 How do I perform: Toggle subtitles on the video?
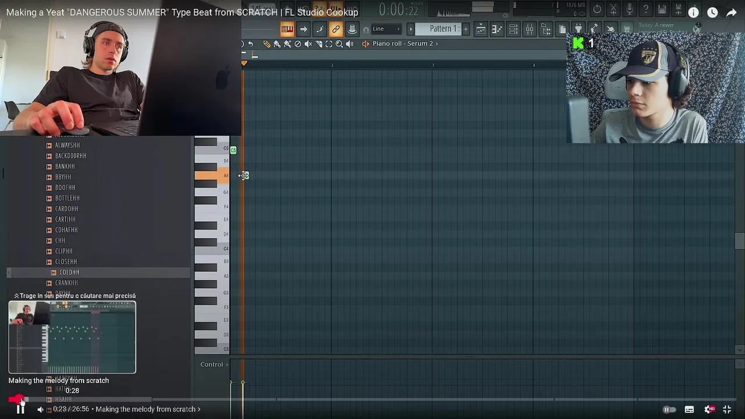click(x=689, y=410)
